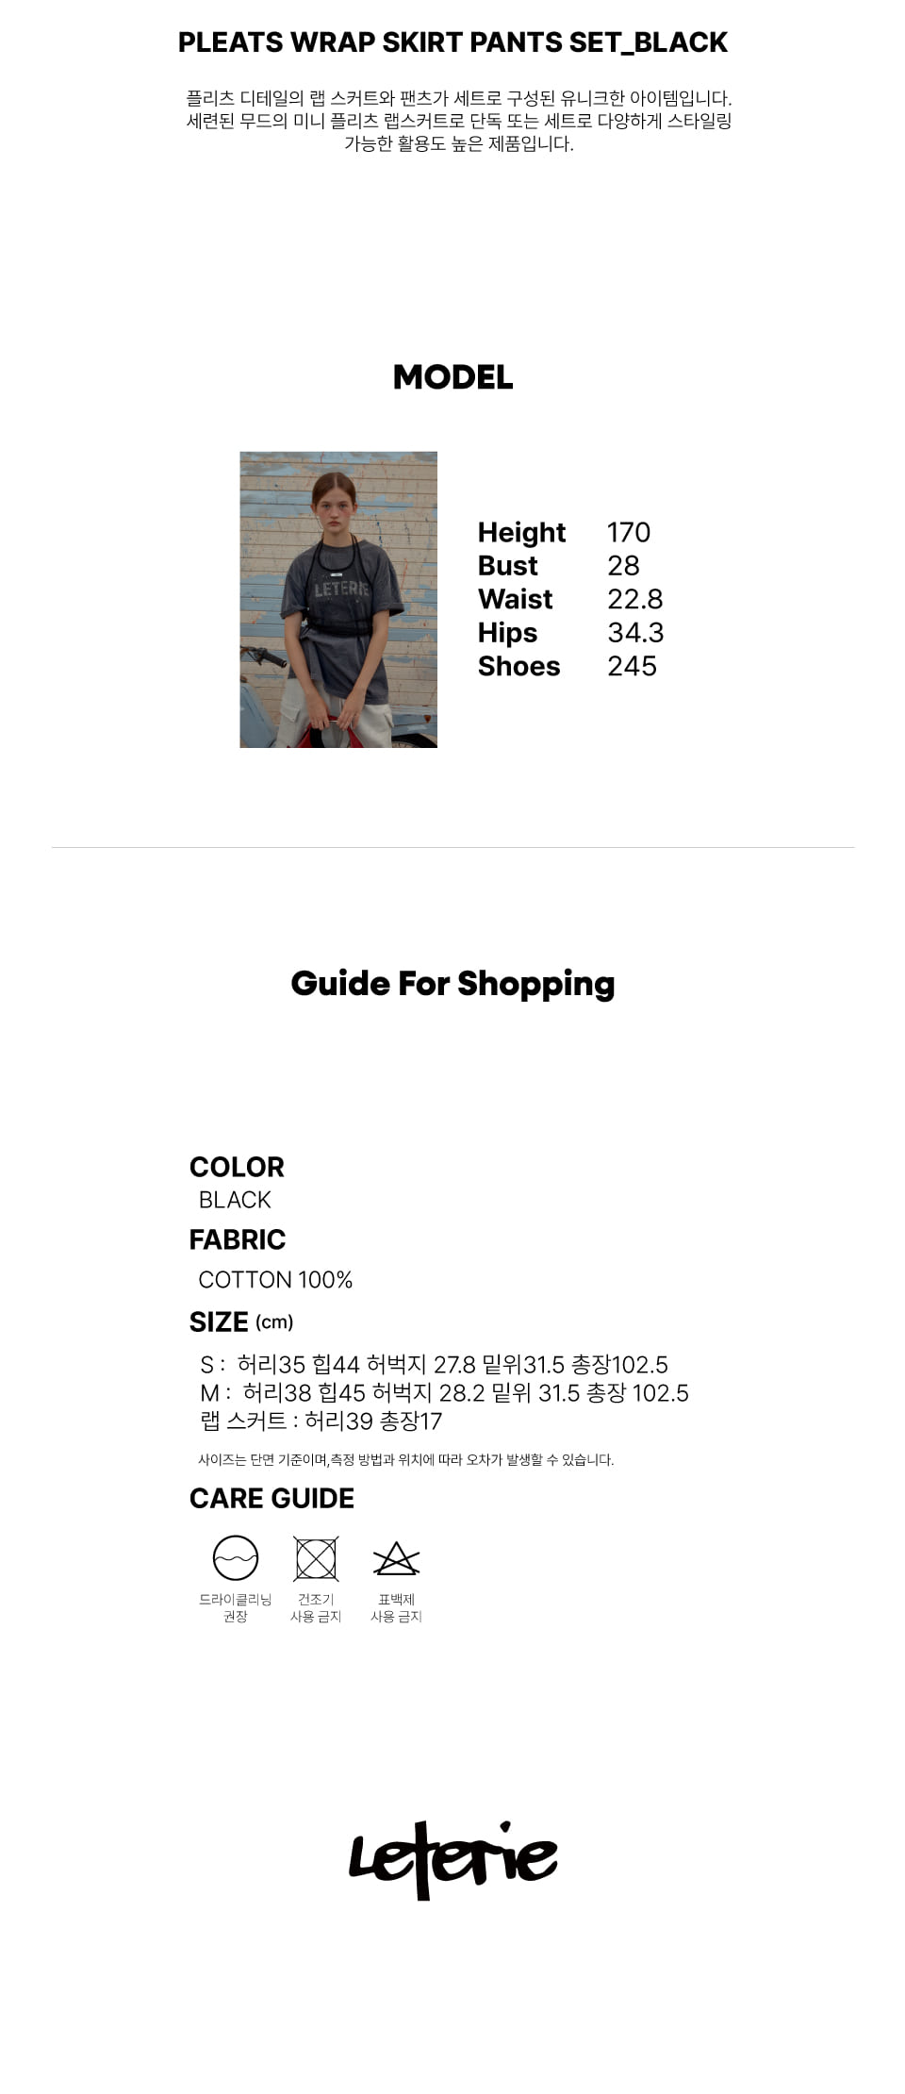Click the FABRIC heading
Viewport: 905px width, 2094px height.
(238, 1239)
